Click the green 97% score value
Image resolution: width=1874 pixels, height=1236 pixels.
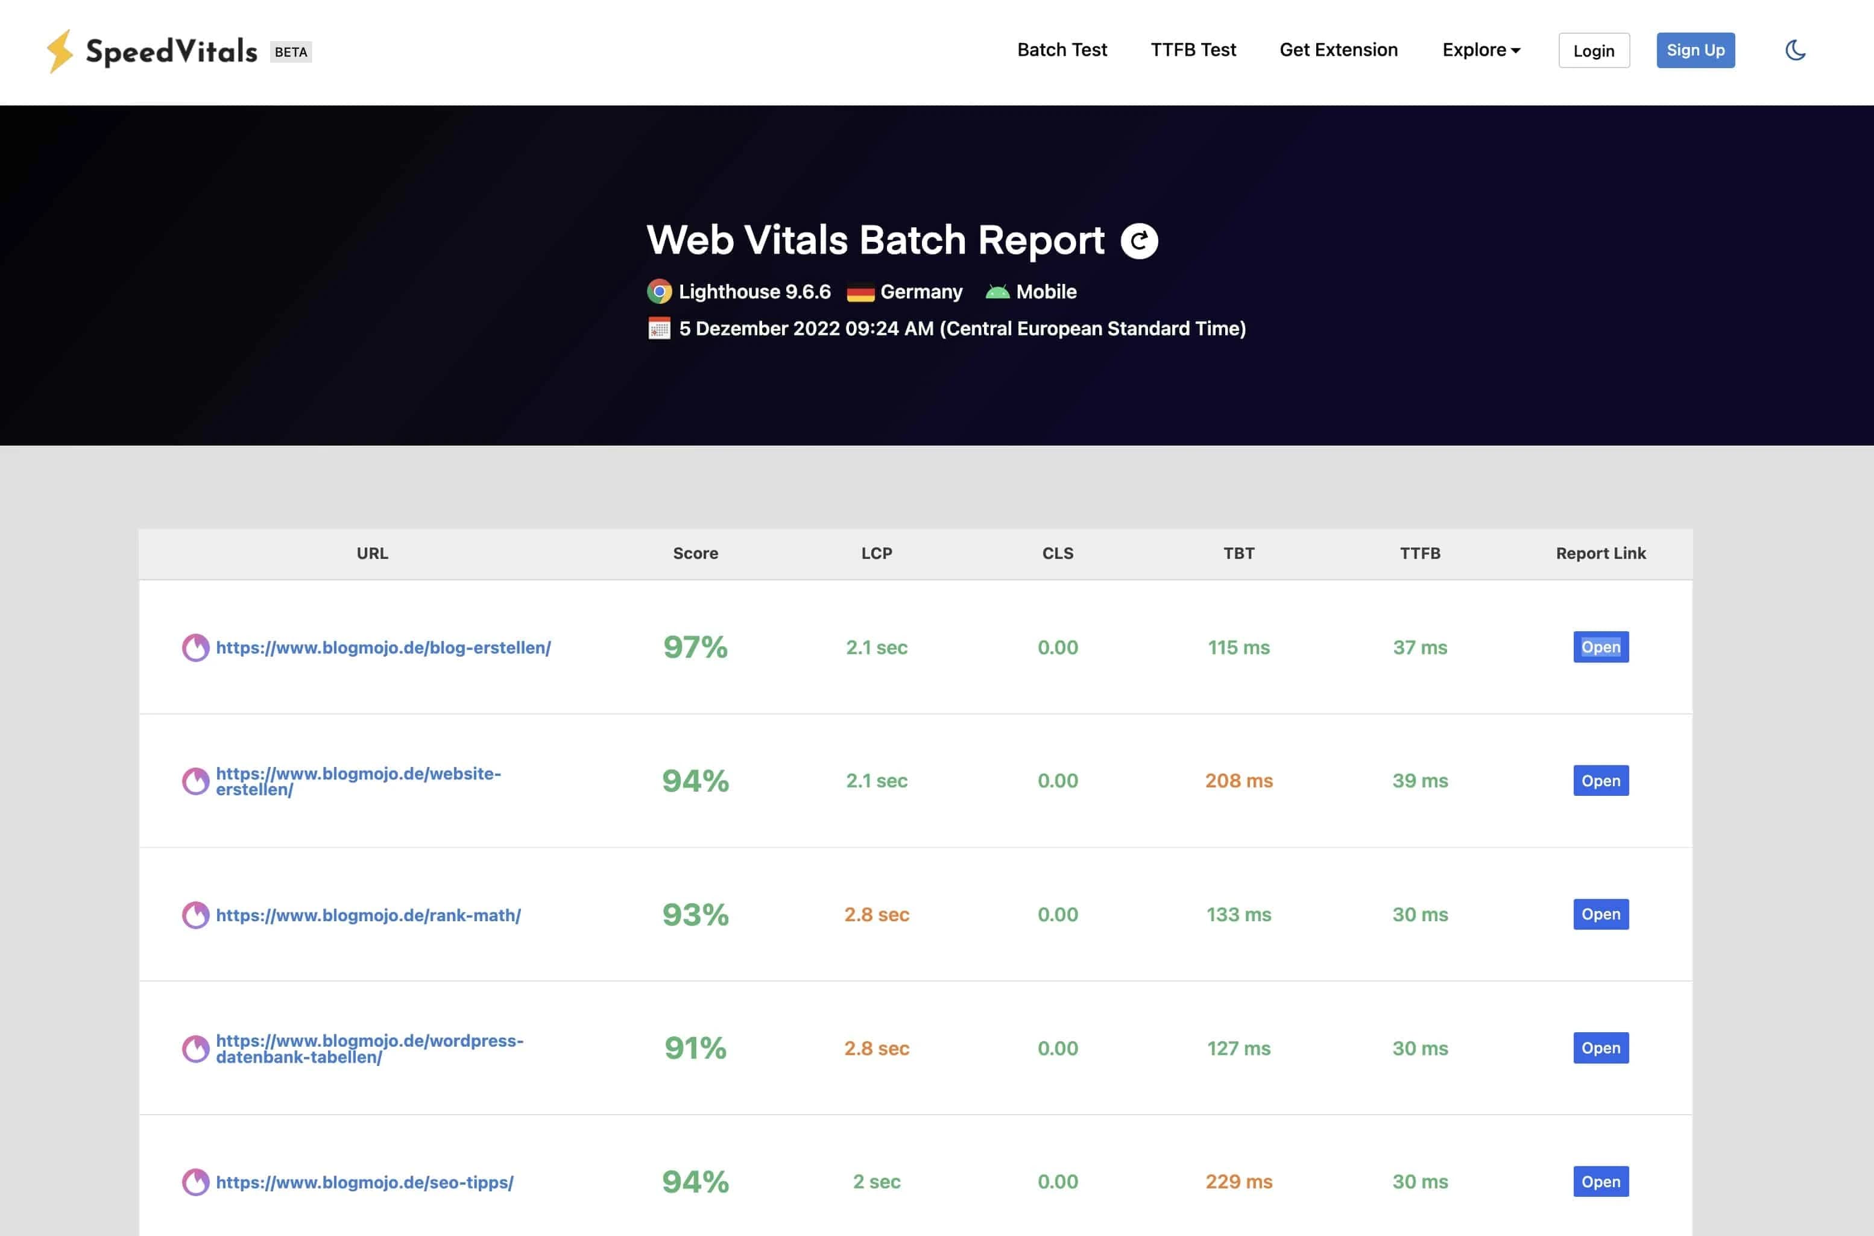695,647
